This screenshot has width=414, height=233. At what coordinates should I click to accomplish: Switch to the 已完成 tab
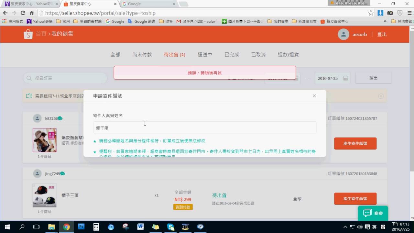tap(232, 55)
